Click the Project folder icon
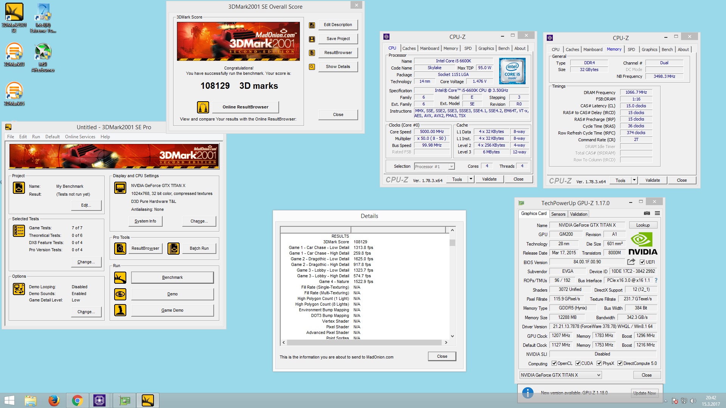The width and height of the screenshot is (726, 408). point(19,187)
